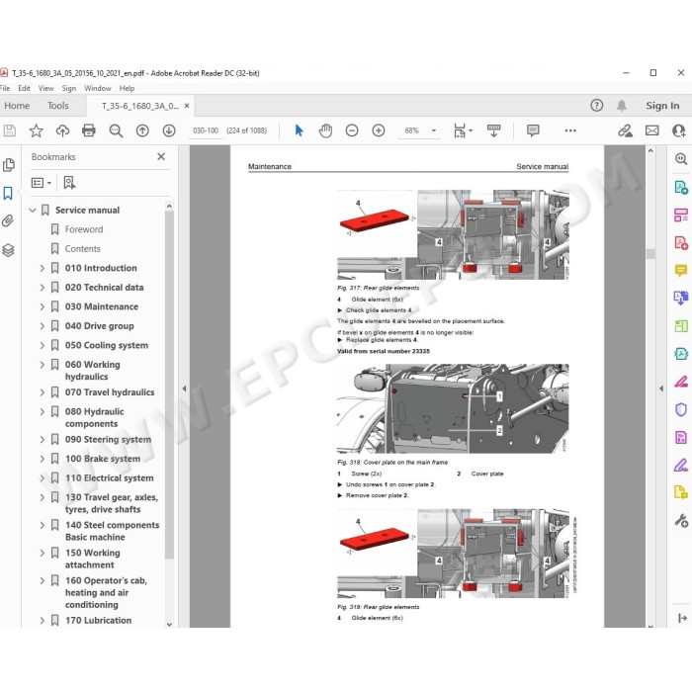Screen dimensions: 692x692
Task: Expand the 010 Introduction bookmark
Action: click(43, 268)
